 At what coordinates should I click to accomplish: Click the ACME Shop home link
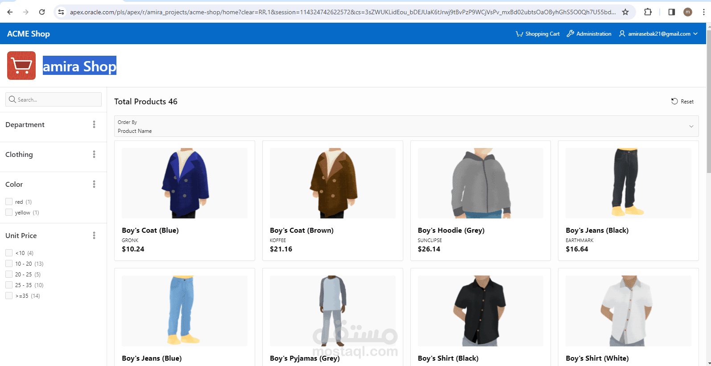29,33
